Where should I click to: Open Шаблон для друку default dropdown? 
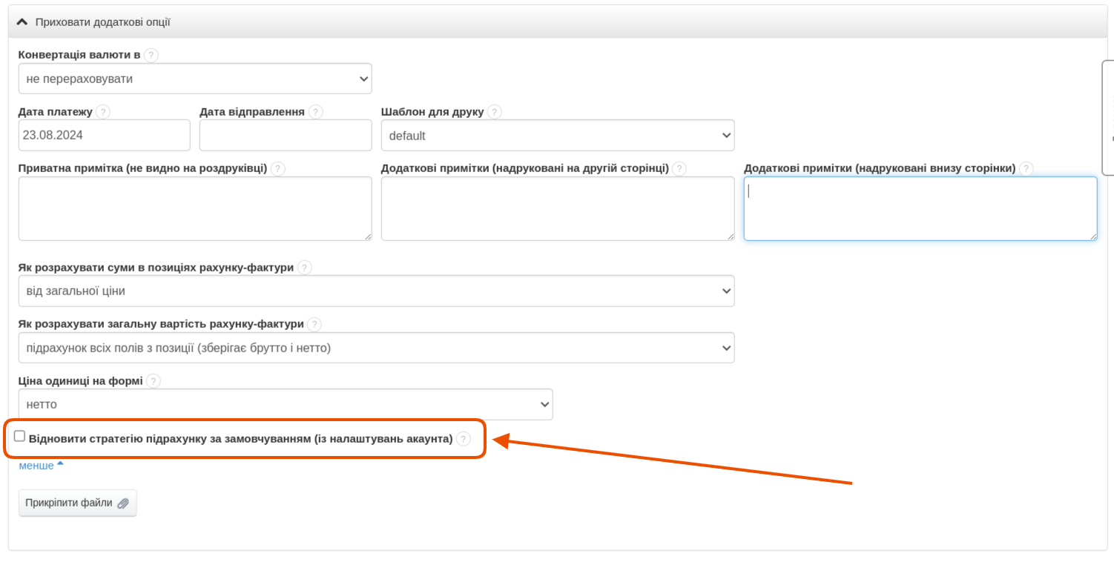(x=557, y=136)
